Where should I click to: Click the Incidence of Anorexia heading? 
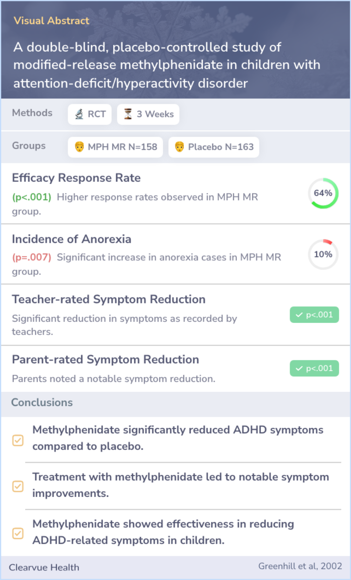[x=71, y=239]
